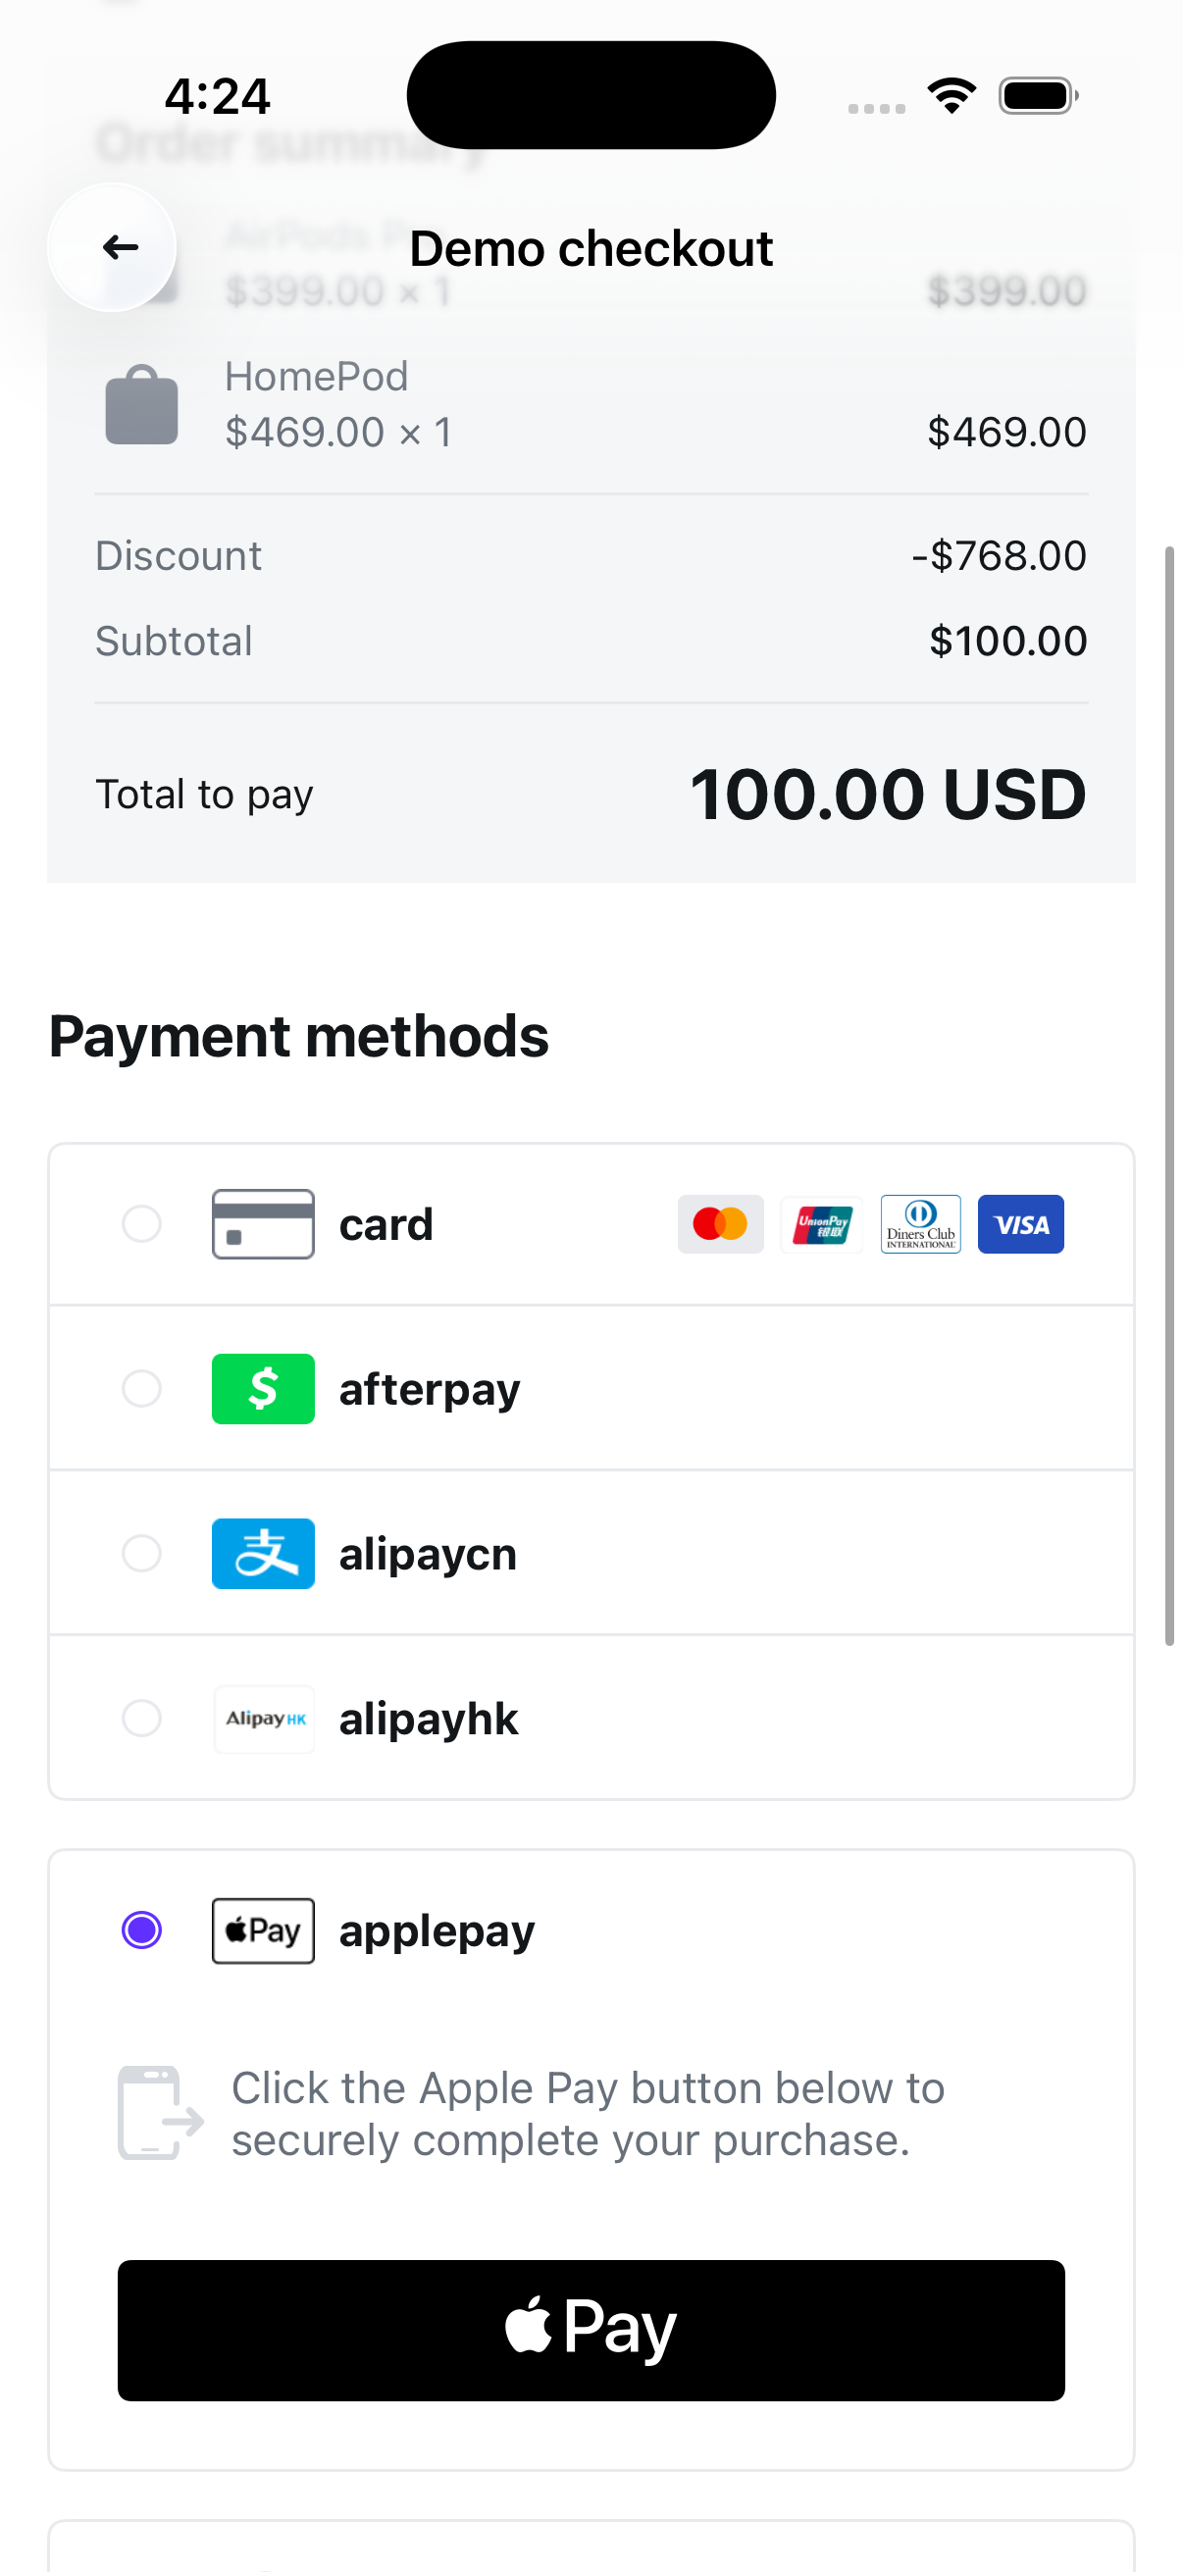Click the Wi-Fi status icon

coord(952,96)
